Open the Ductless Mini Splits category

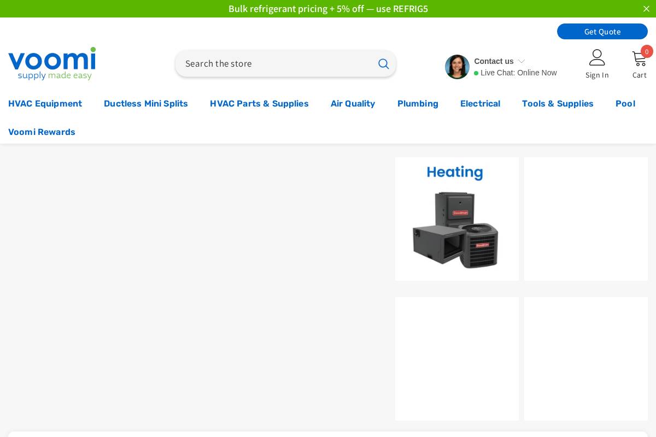tap(146, 104)
